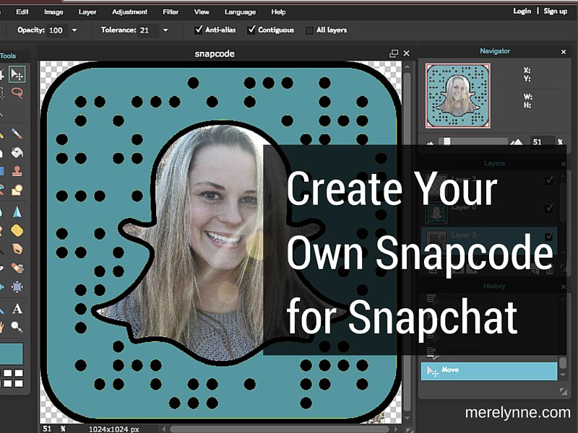Select the Pinch tool
This screenshot has height=433, width=578.
17,287
